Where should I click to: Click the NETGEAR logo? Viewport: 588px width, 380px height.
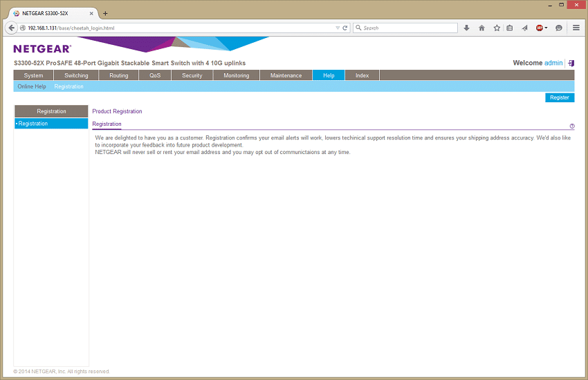42,48
